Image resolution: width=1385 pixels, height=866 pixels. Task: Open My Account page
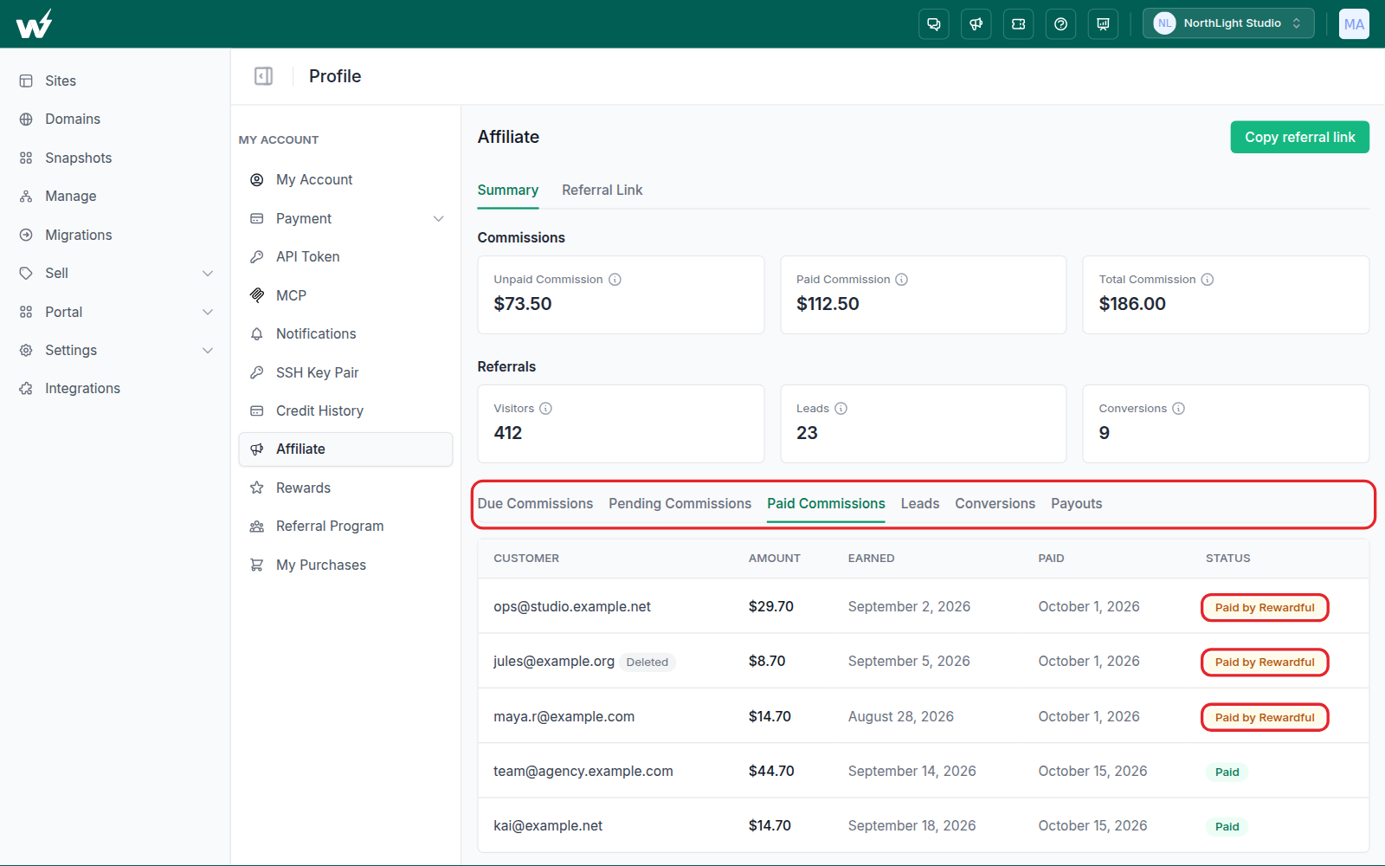click(345, 180)
